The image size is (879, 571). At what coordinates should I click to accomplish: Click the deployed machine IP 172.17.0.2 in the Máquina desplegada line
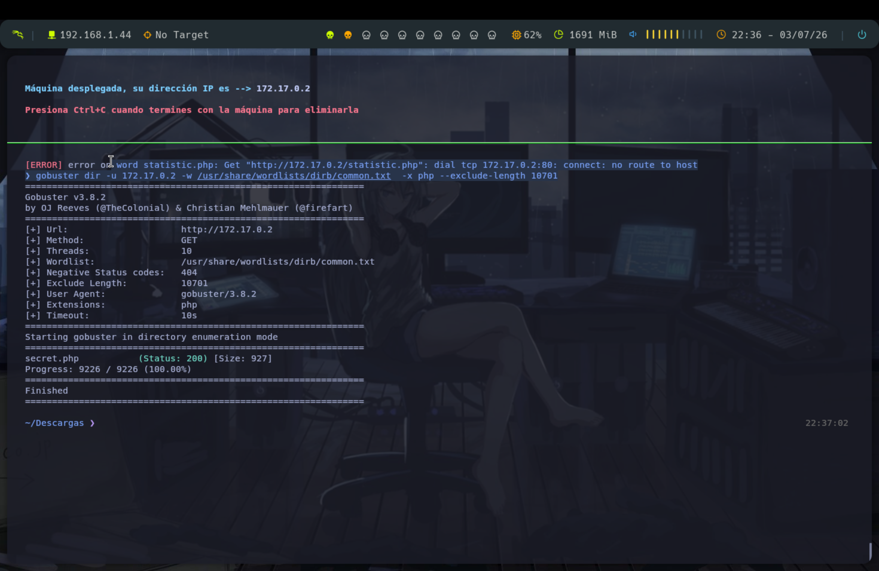tap(283, 88)
